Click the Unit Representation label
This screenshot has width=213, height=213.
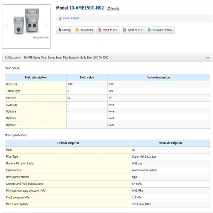[17, 177]
